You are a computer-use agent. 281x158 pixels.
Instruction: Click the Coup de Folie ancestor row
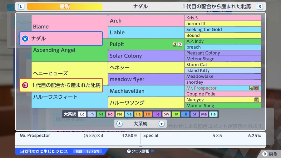click(x=223, y=94)
